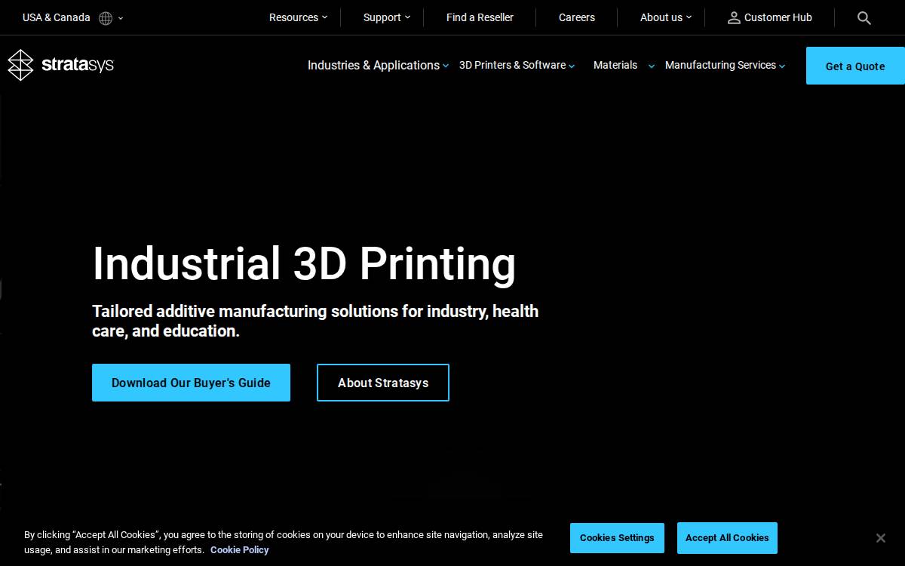Expand 3D Printers & Software chevron
The image size is (905, 566).
pyautogui.click(x=572, y=66)
